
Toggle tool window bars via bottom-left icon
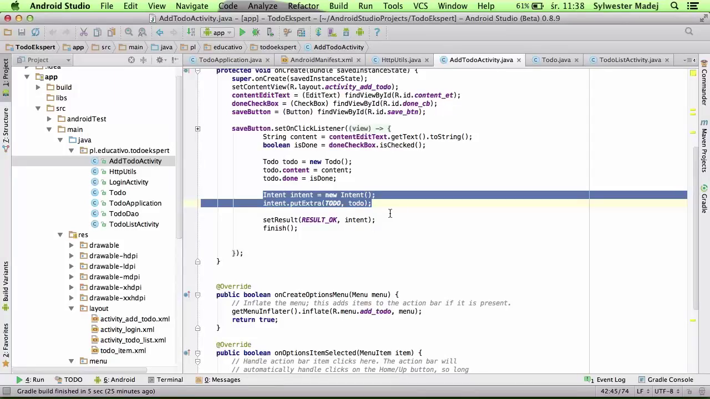[x=6, y=391]
